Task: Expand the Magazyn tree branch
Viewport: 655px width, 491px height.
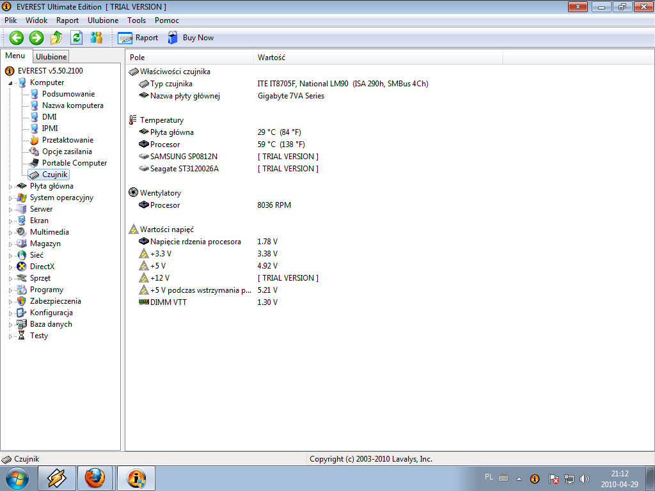Action: point(10,244)
